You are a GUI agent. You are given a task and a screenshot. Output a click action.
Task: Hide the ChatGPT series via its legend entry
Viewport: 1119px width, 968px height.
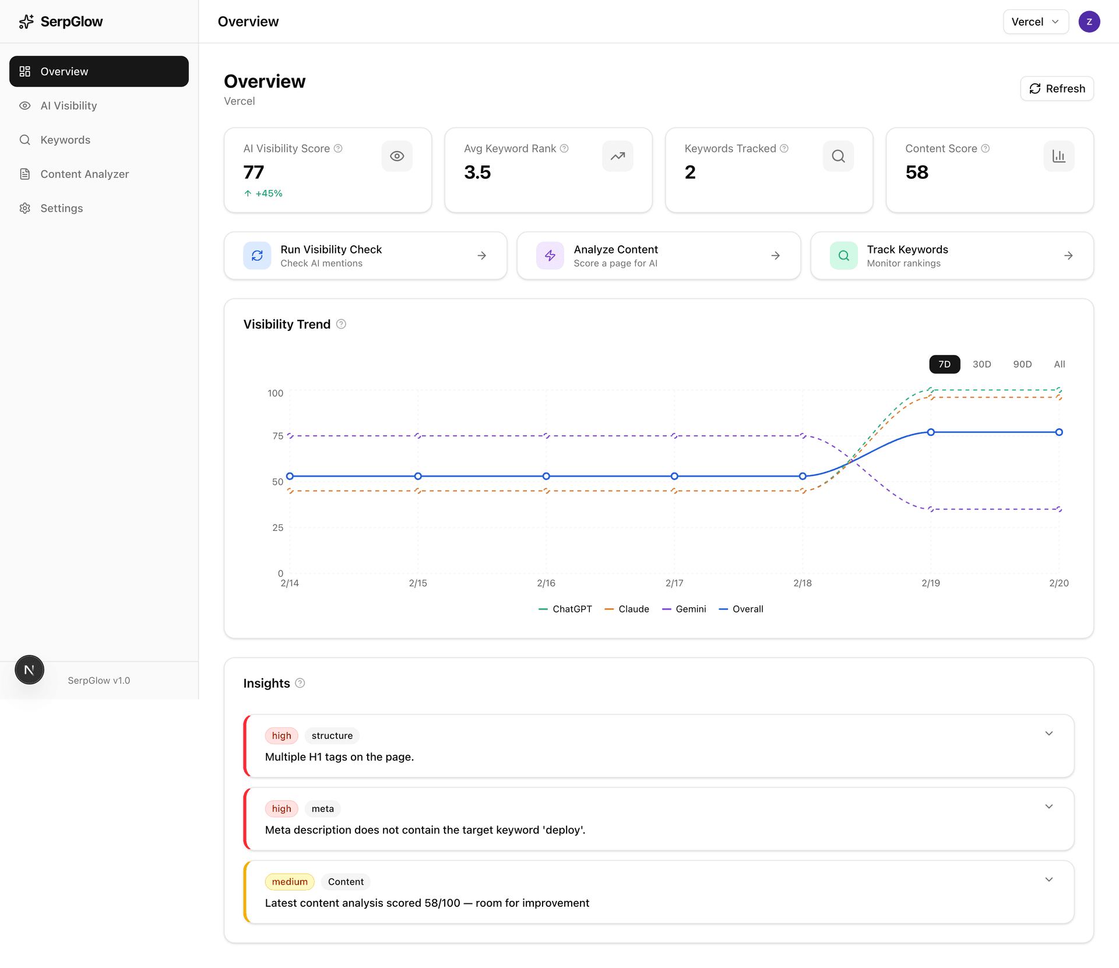(565, 608)
